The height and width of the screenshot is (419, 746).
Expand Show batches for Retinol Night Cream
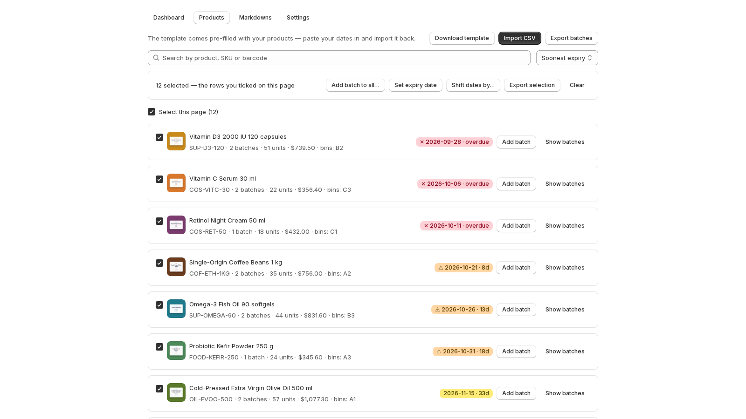pos(565,226)
